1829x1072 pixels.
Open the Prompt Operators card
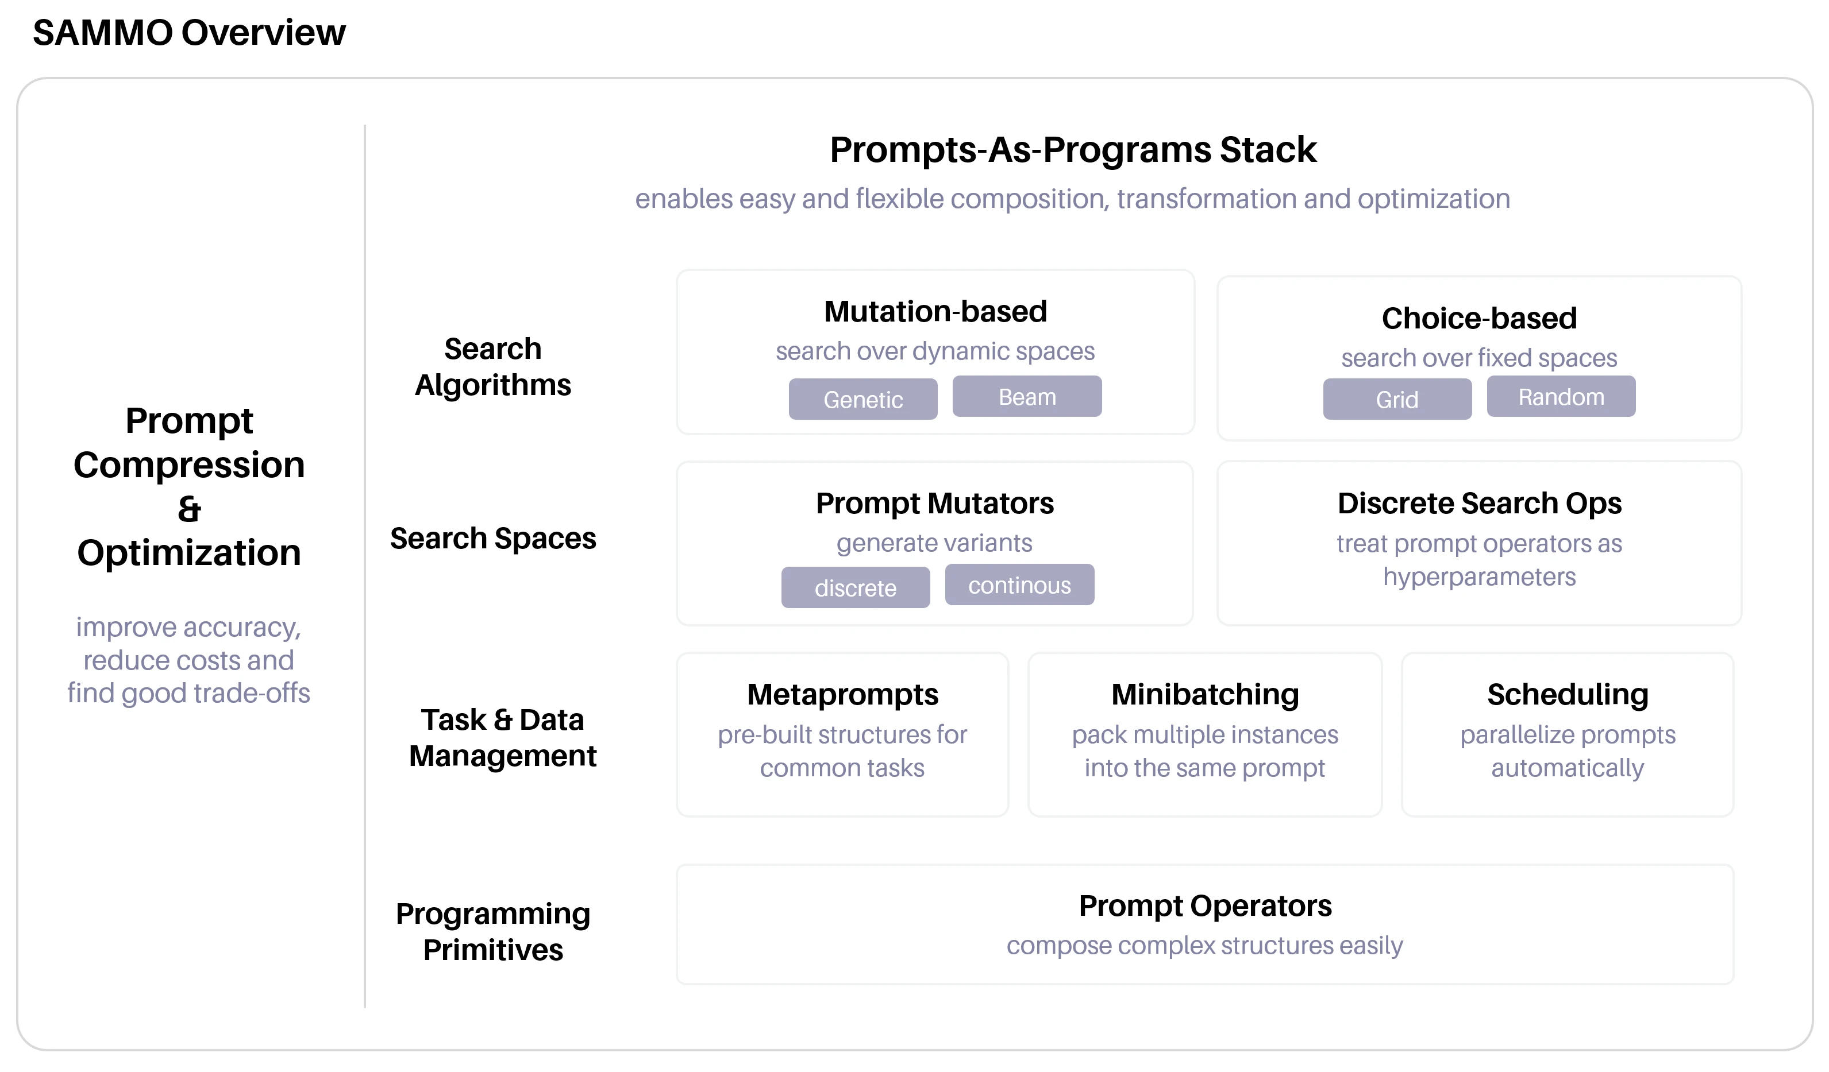pyautogui.click(x=1205, y=924)
